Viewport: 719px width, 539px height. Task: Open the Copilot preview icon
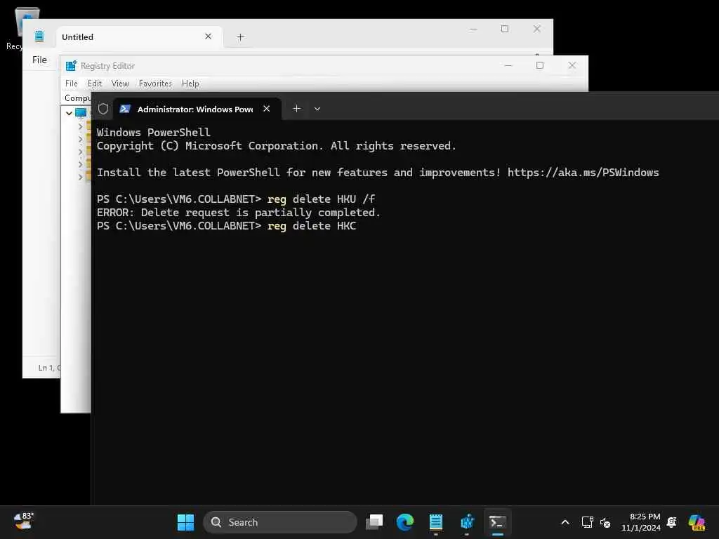point(697,522)
